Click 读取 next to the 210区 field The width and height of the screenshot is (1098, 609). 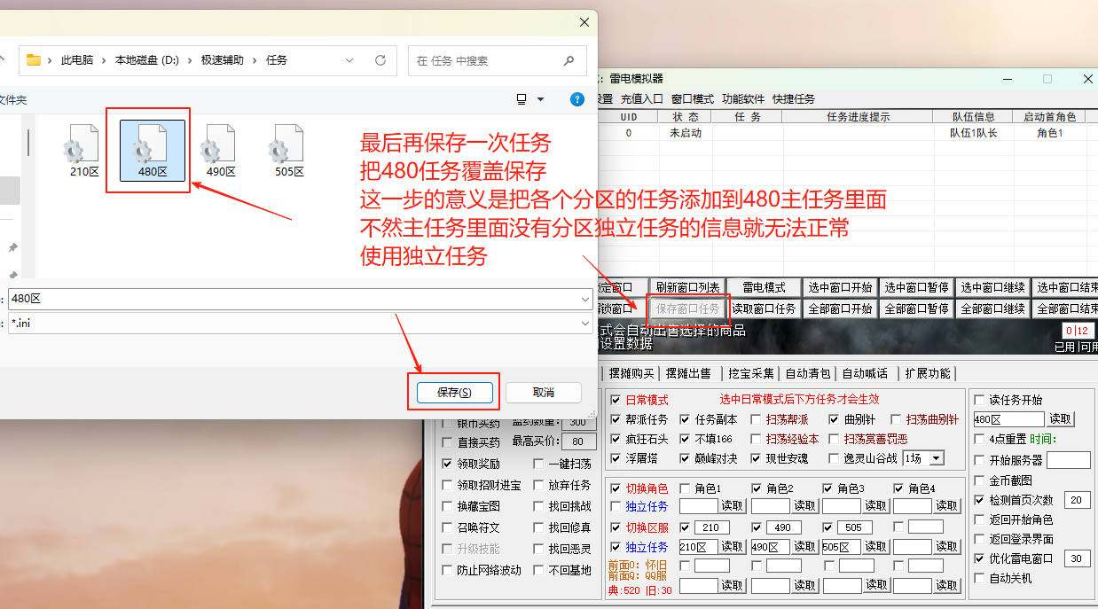(x=733, y=546)
